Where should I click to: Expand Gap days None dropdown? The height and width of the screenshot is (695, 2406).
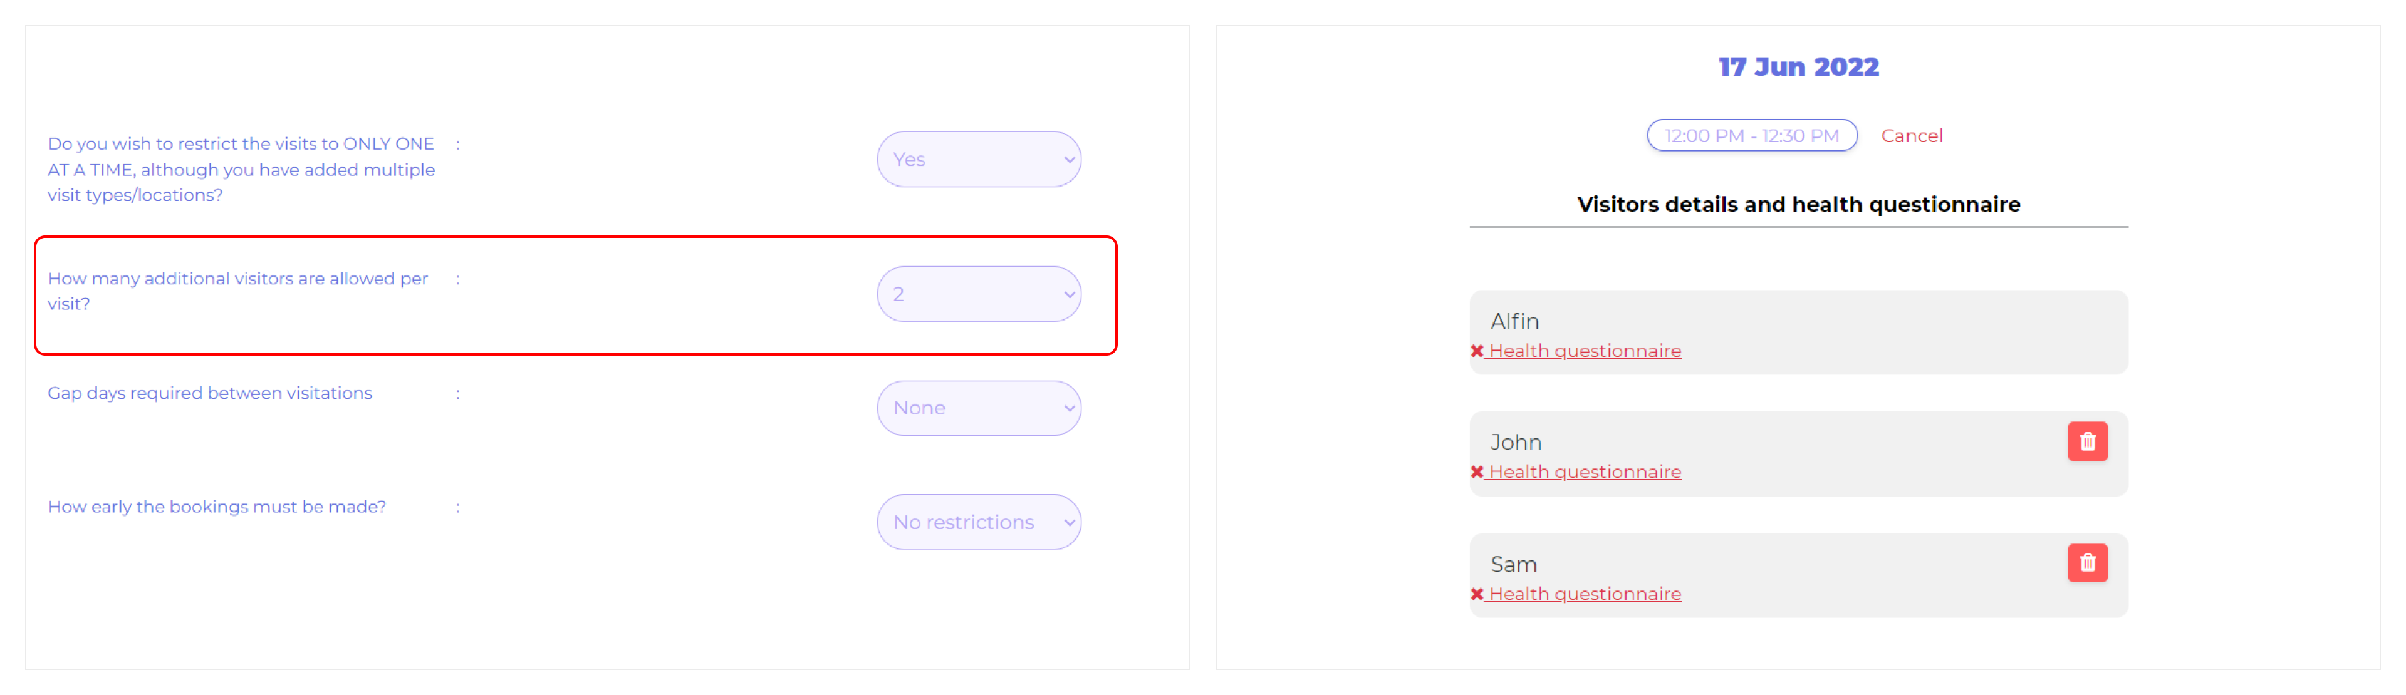pyautogui.click(x=978, y=409)
